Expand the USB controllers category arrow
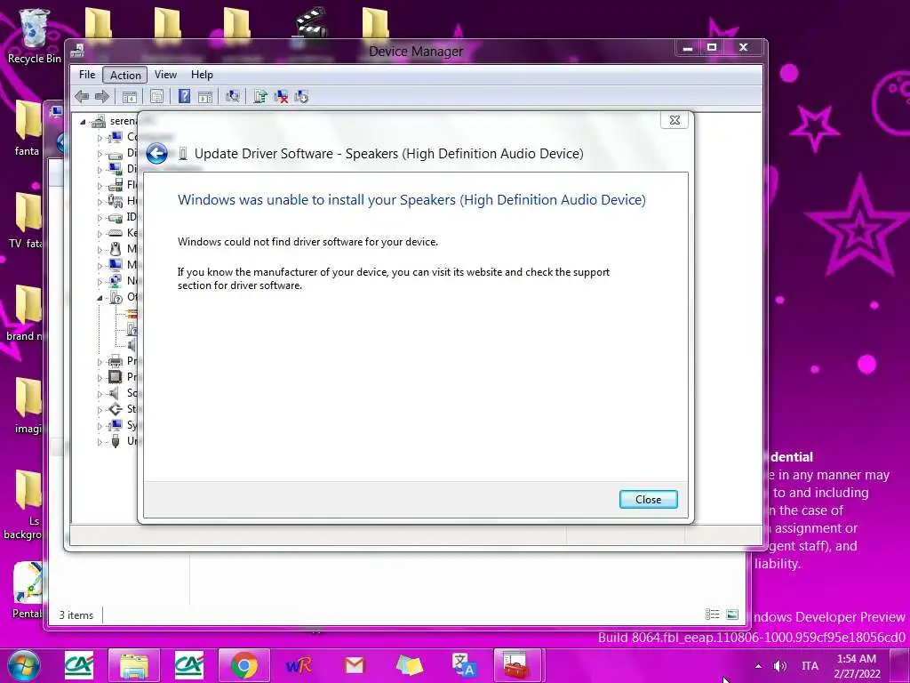The image size is (910, 683). tap(100, 442)
